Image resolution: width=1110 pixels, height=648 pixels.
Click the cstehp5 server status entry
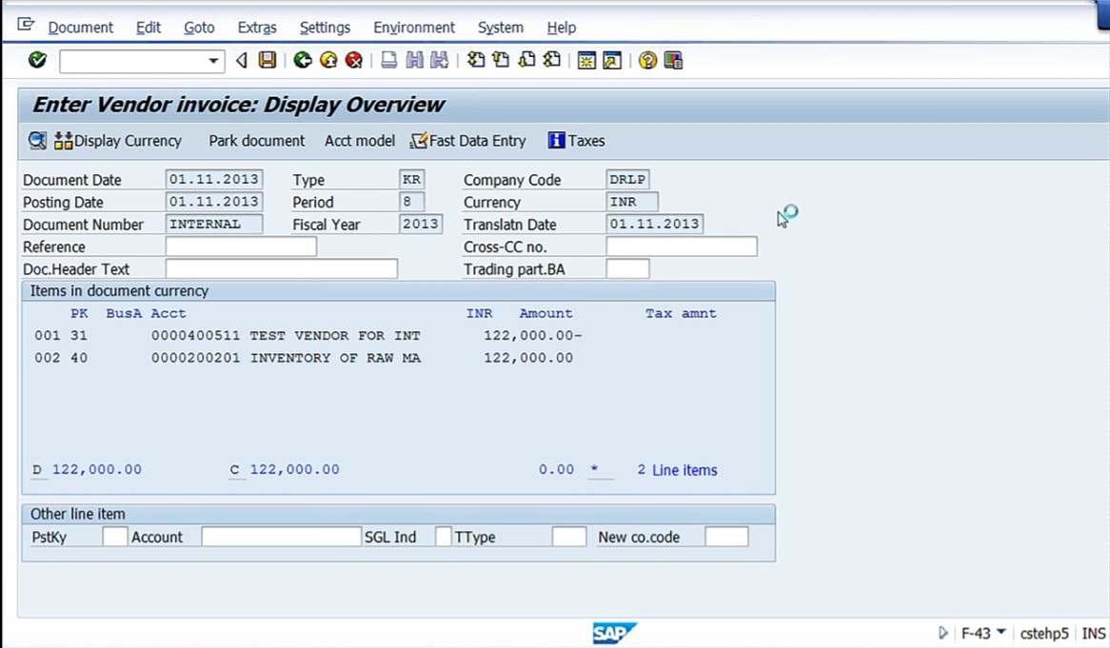1044,633
